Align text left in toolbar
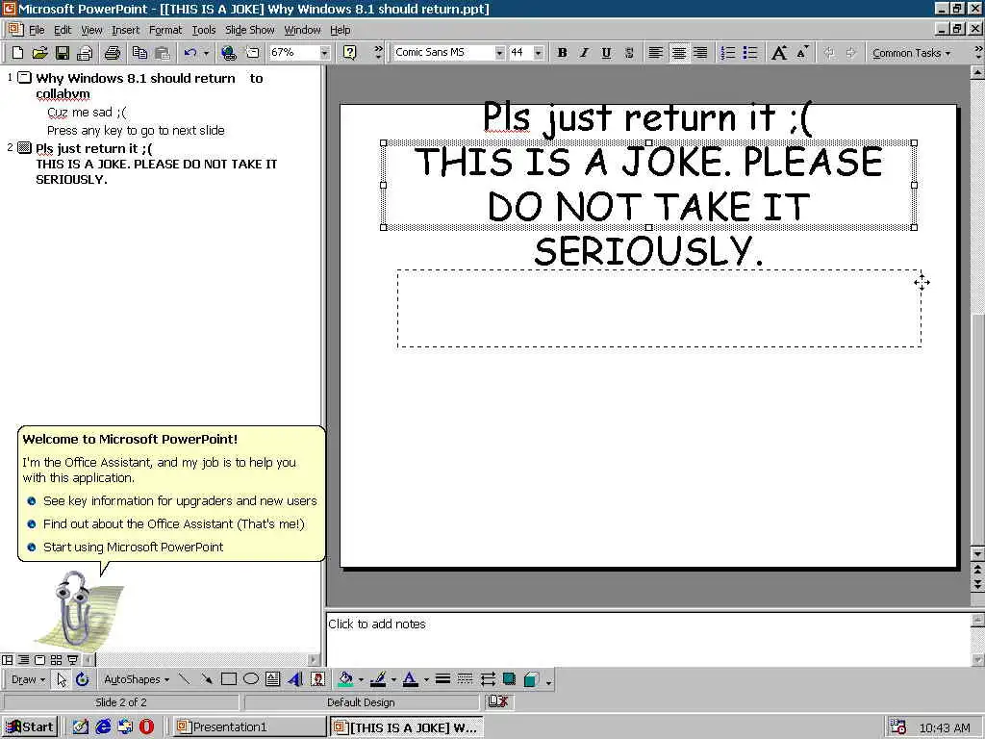The image size is (985, 739). point(655,53)
